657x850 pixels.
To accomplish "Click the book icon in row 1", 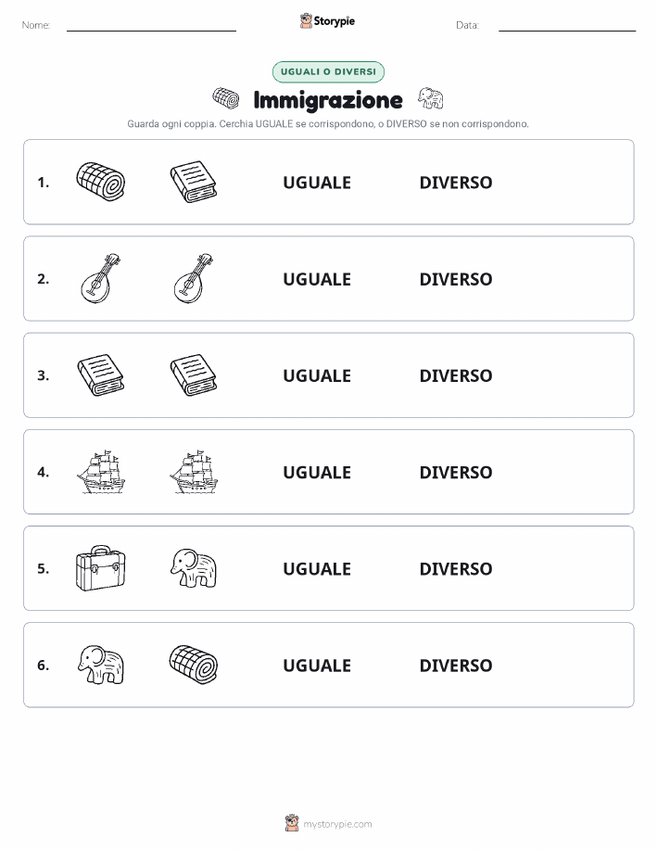I will pos(194,182).
